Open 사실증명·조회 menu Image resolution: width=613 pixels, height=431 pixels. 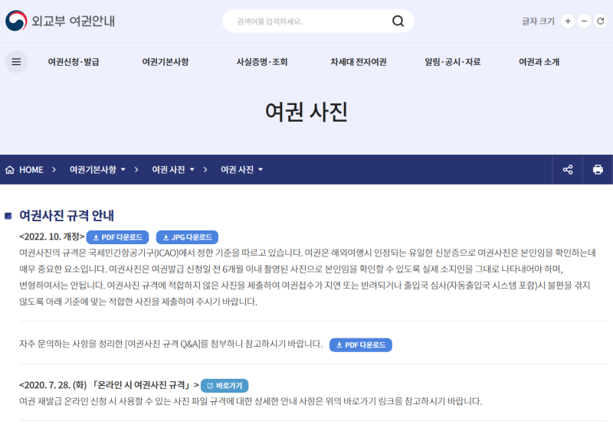click(x=262, y=62)
